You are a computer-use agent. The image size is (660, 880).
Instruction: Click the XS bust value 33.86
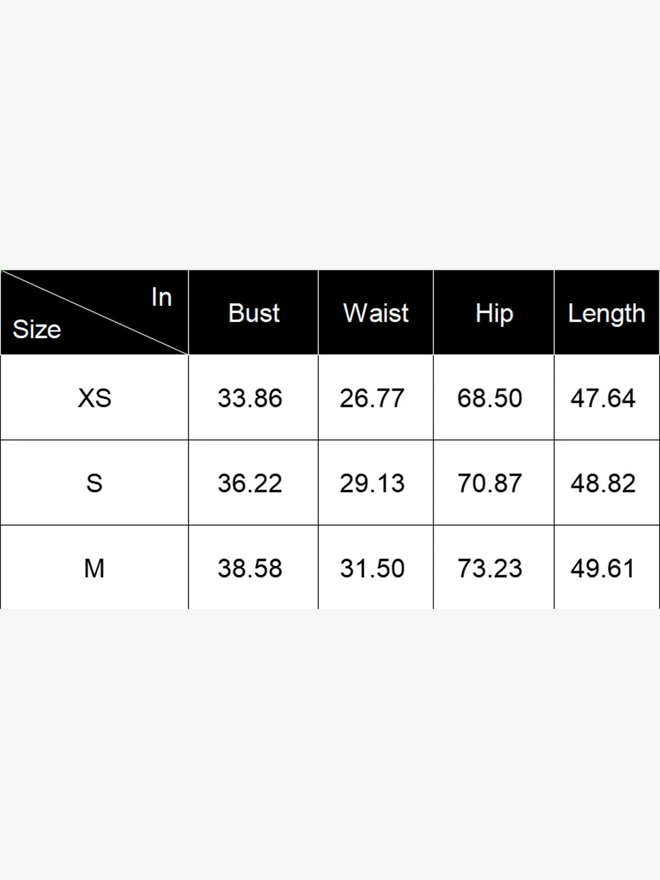click(250, 398)
